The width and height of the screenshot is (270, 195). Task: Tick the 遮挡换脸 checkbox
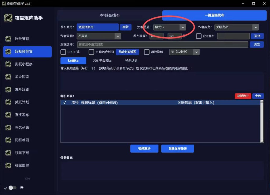(x=147, y=52)
